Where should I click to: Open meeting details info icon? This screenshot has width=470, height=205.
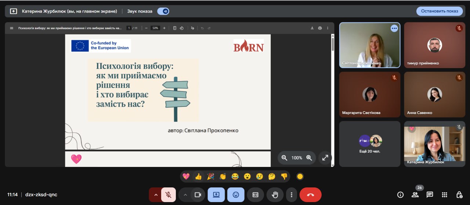(400, 195)
